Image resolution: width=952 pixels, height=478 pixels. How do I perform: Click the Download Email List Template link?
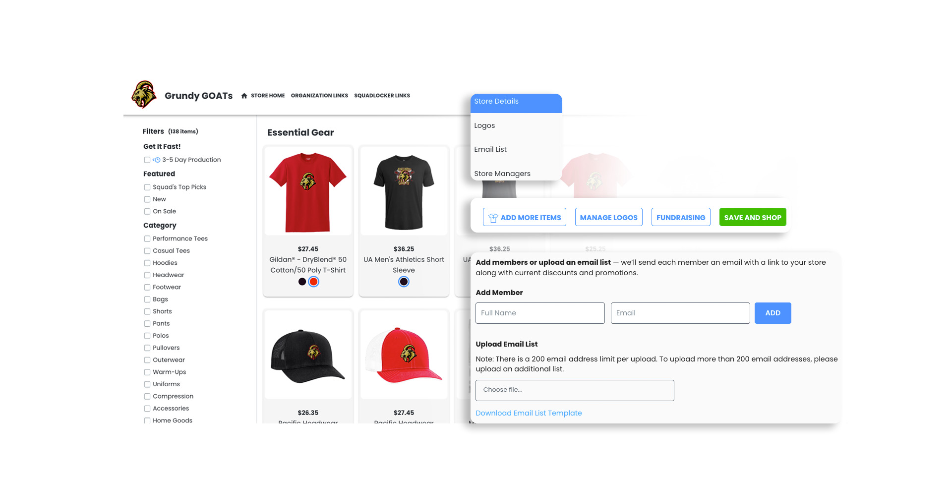529,413
